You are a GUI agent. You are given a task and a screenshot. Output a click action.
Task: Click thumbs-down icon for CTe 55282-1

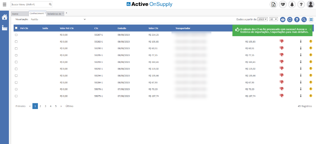[x=282, y=41]
